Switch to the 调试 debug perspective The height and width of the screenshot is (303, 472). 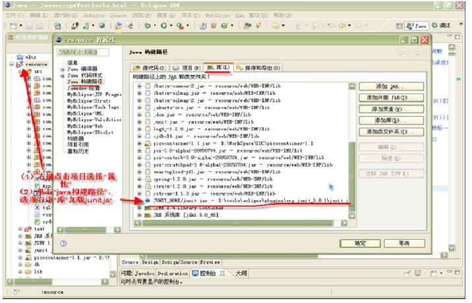441,26
